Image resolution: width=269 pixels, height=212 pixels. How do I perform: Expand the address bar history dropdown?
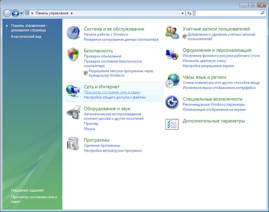pyautogui.click(x=183, y=13)
